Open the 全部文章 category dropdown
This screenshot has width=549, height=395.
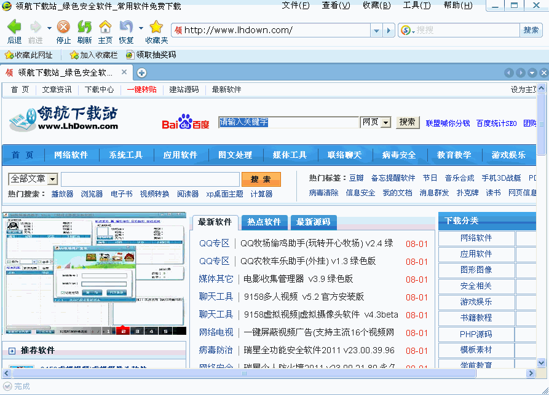tap(52, 179)
